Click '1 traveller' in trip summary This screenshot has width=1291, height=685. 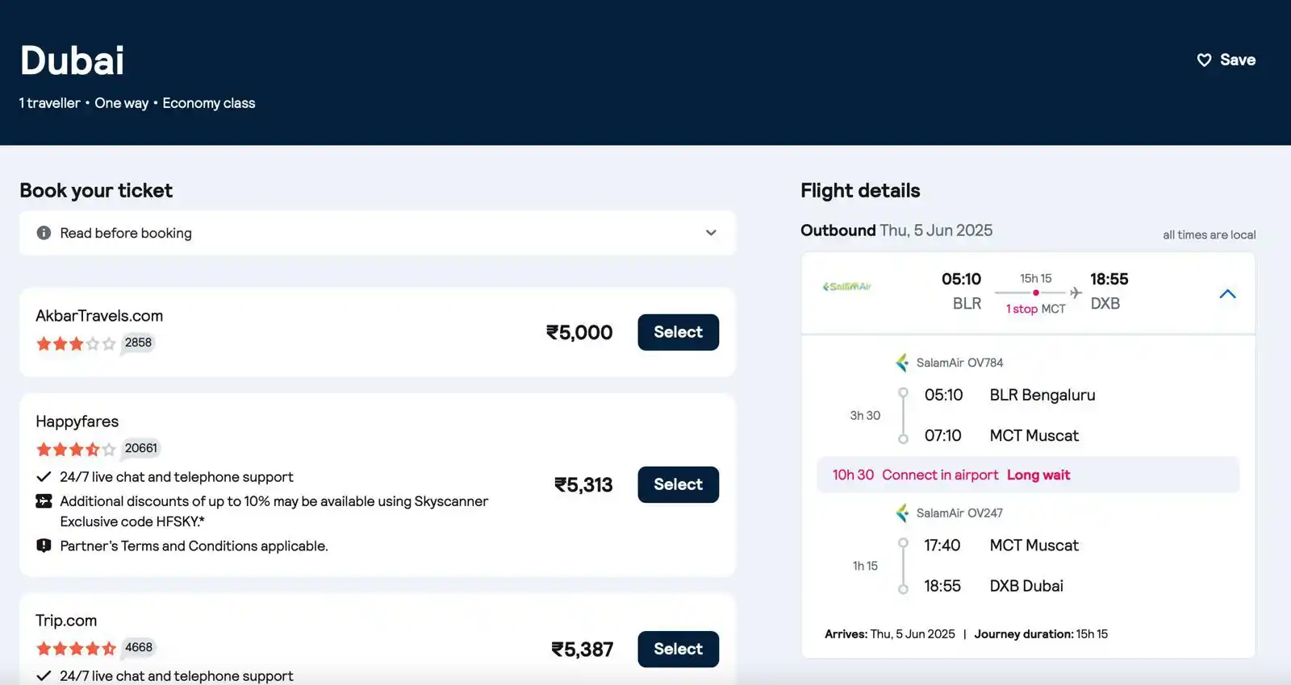click(49, 103)
